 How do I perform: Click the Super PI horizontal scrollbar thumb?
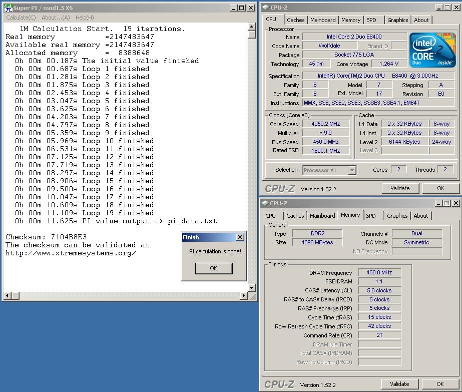tap(16, 295)
